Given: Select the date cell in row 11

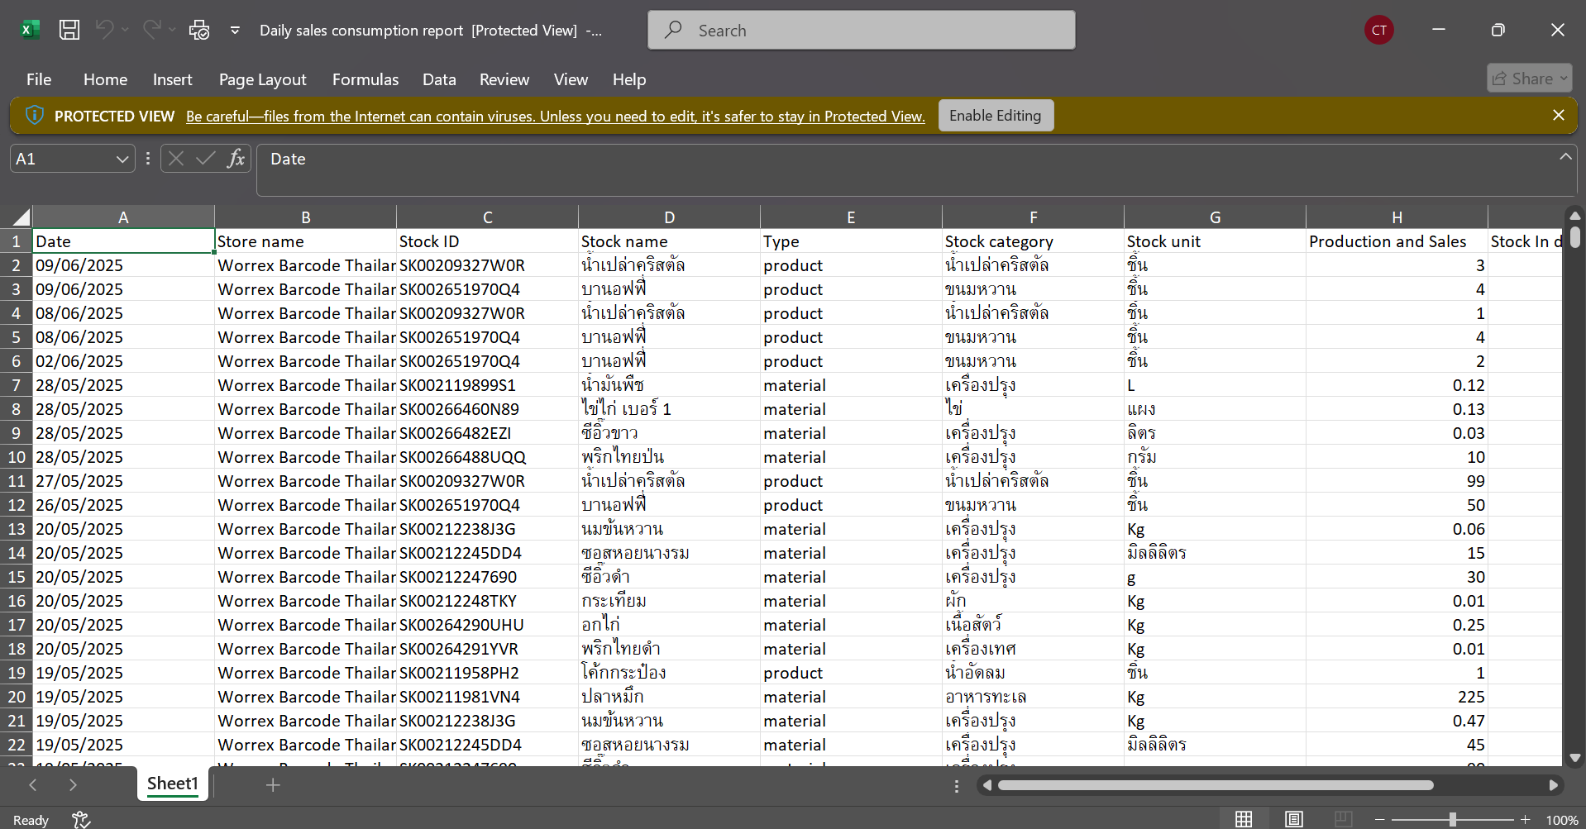Looking at the screenshot, I should point(123,481).
